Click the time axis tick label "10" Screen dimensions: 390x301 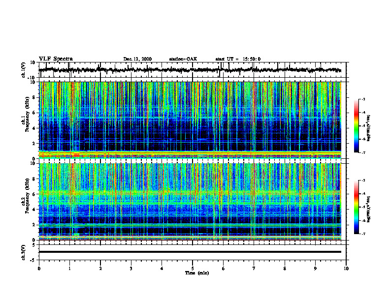point(346,269)
